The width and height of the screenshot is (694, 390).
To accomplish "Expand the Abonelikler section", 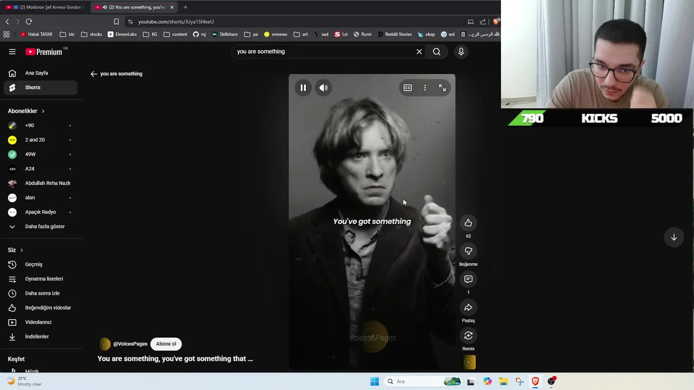I will (x=26, y=111).
